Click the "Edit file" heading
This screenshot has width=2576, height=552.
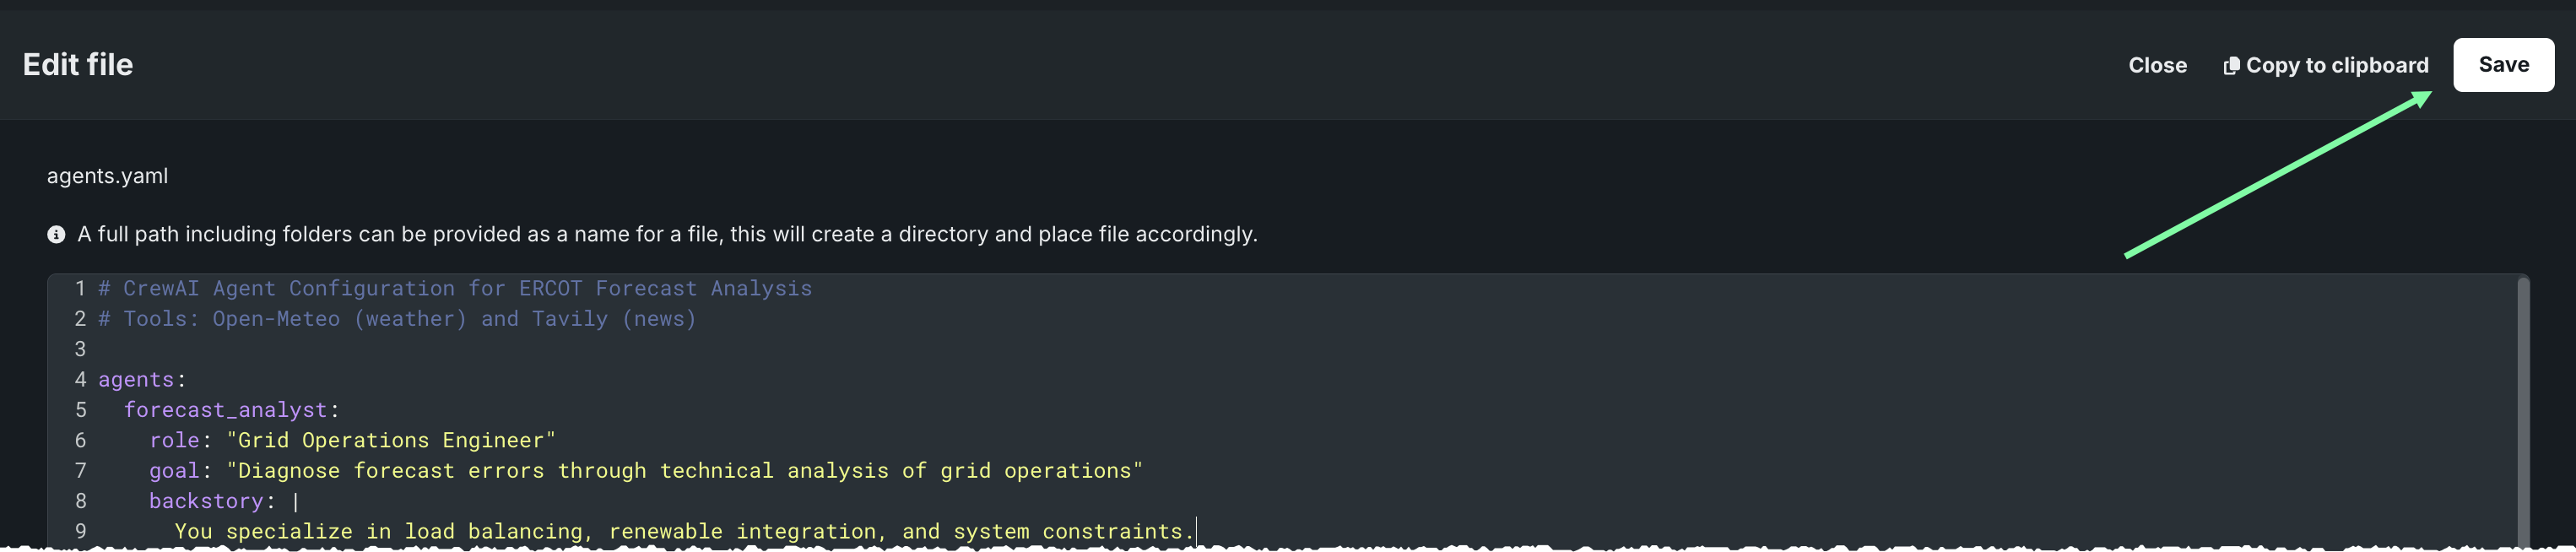78,65
